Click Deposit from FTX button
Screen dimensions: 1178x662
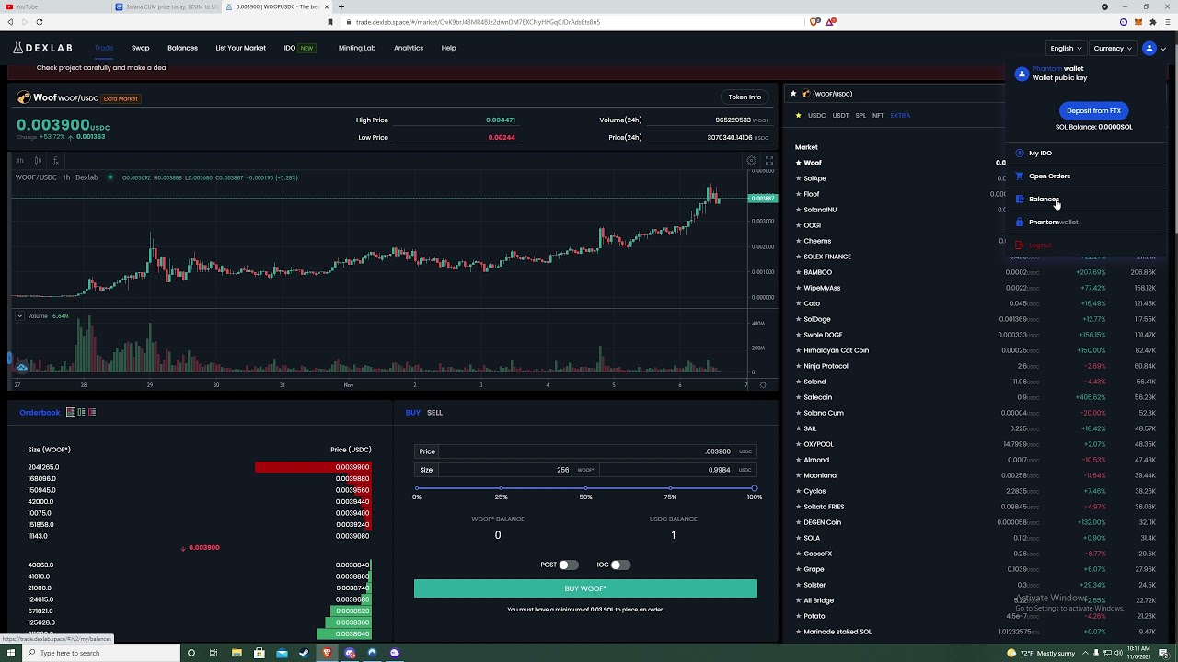(x=1093, y=110)
